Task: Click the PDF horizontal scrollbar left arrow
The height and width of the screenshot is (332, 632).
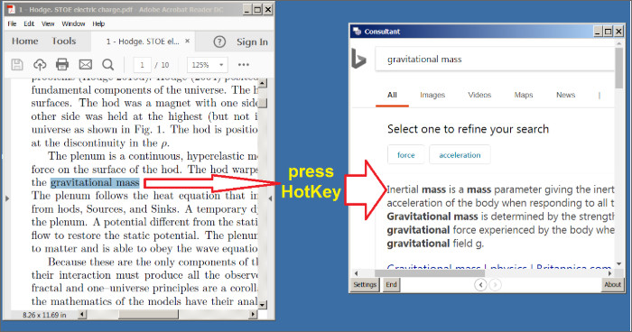Action: click(82, 314)
